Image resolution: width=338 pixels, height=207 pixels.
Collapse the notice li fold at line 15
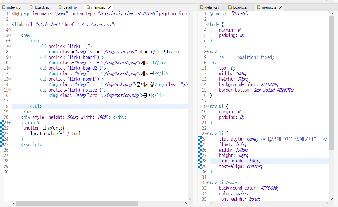coord(10,90)
